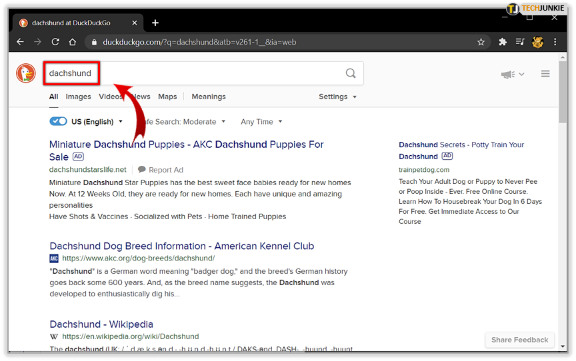This screenshot has height=361, width=576.
Task: Open the Meanings tab
Action: coord(209,97)
